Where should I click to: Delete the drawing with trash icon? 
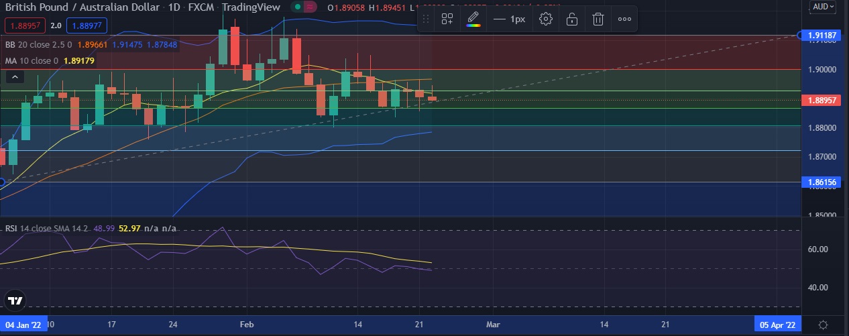pos(598,19)
